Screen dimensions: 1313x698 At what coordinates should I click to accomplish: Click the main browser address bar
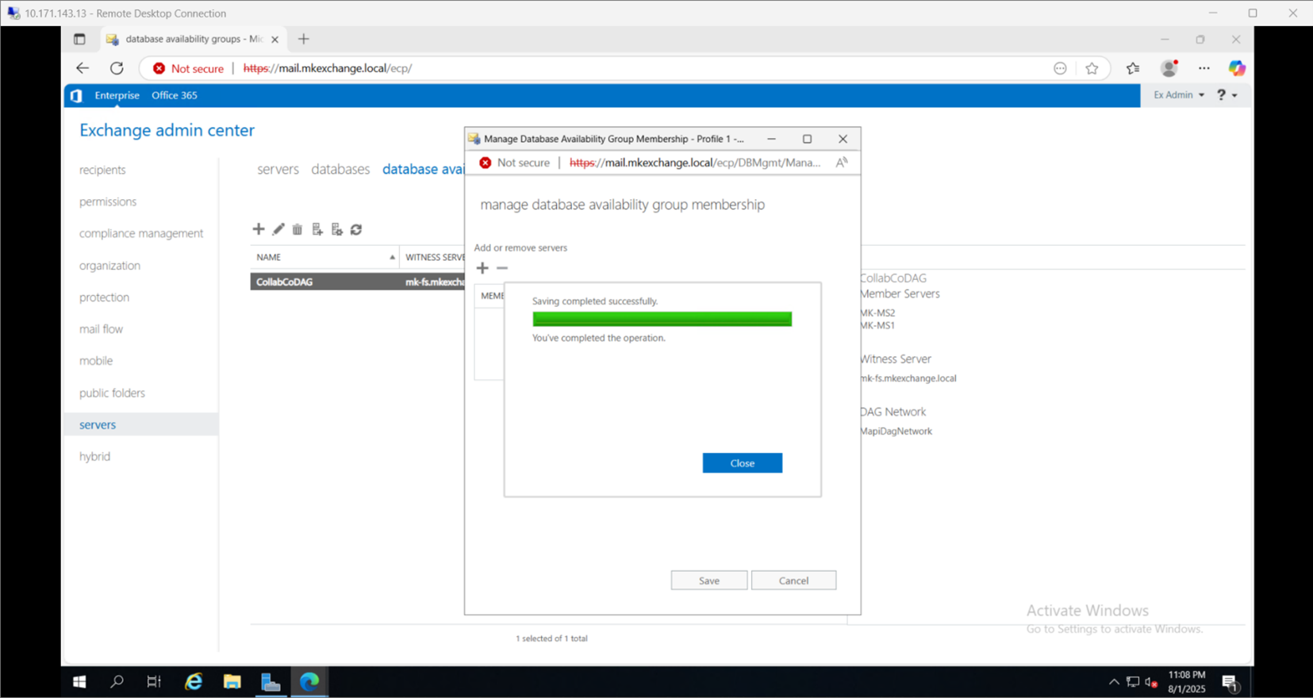coord(635,68)
